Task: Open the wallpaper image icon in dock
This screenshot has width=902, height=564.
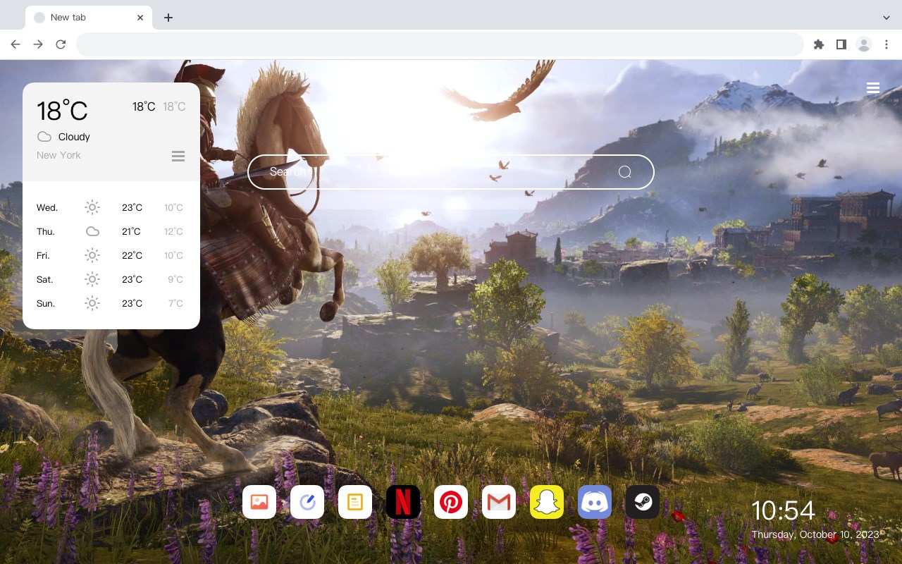Action: click(259, 502)
